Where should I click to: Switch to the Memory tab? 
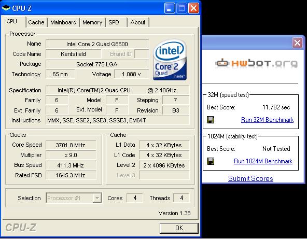click(x=92, y=22)
